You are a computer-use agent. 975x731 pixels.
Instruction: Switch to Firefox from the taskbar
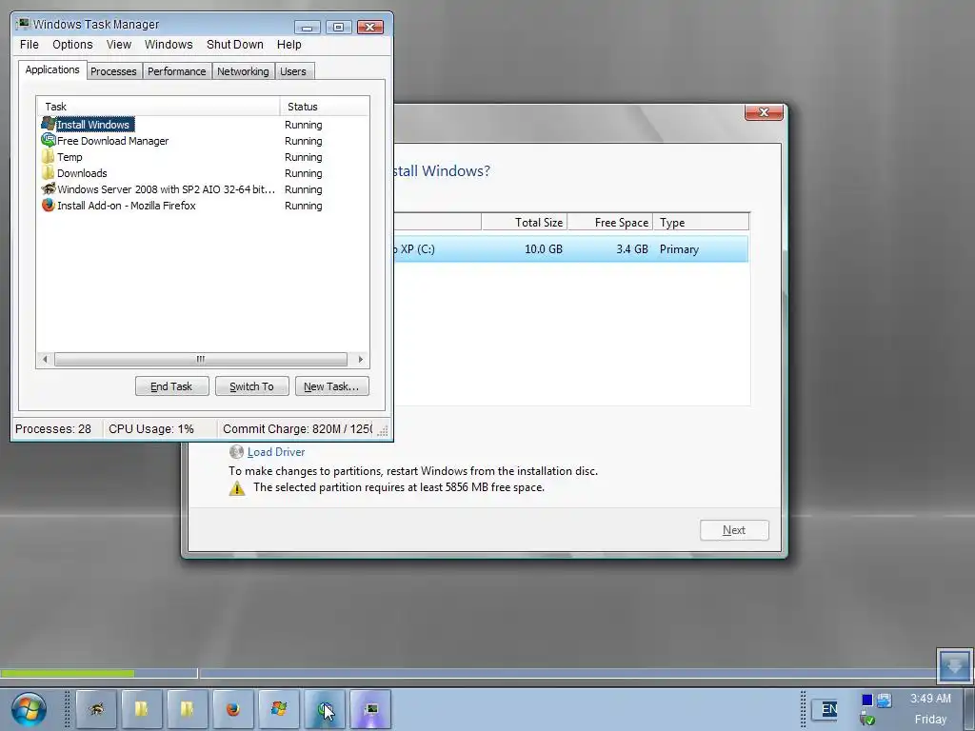tap(233, 708)
